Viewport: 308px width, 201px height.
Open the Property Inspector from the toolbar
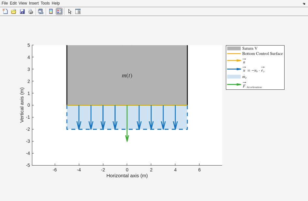[x=78, y=11]
